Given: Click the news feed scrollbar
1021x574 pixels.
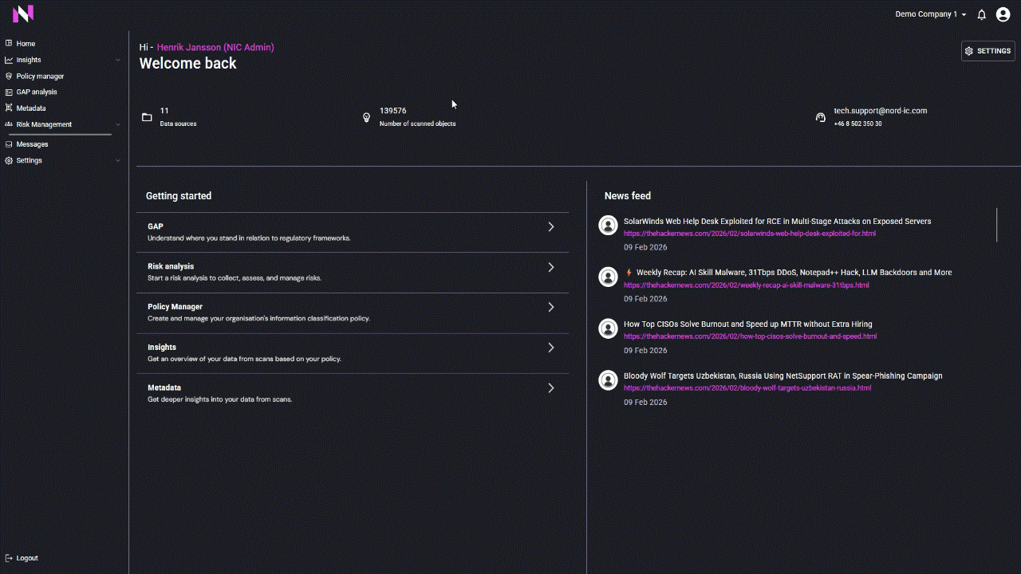Looking at the screenshot, I should (996, 225).
